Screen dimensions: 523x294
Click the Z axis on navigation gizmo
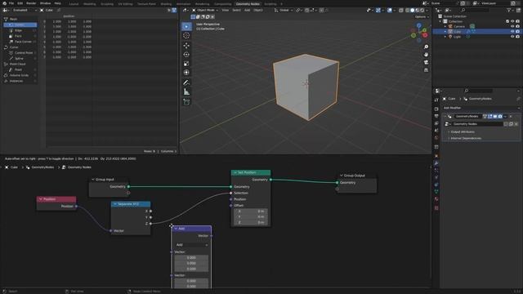click(419, 25)
